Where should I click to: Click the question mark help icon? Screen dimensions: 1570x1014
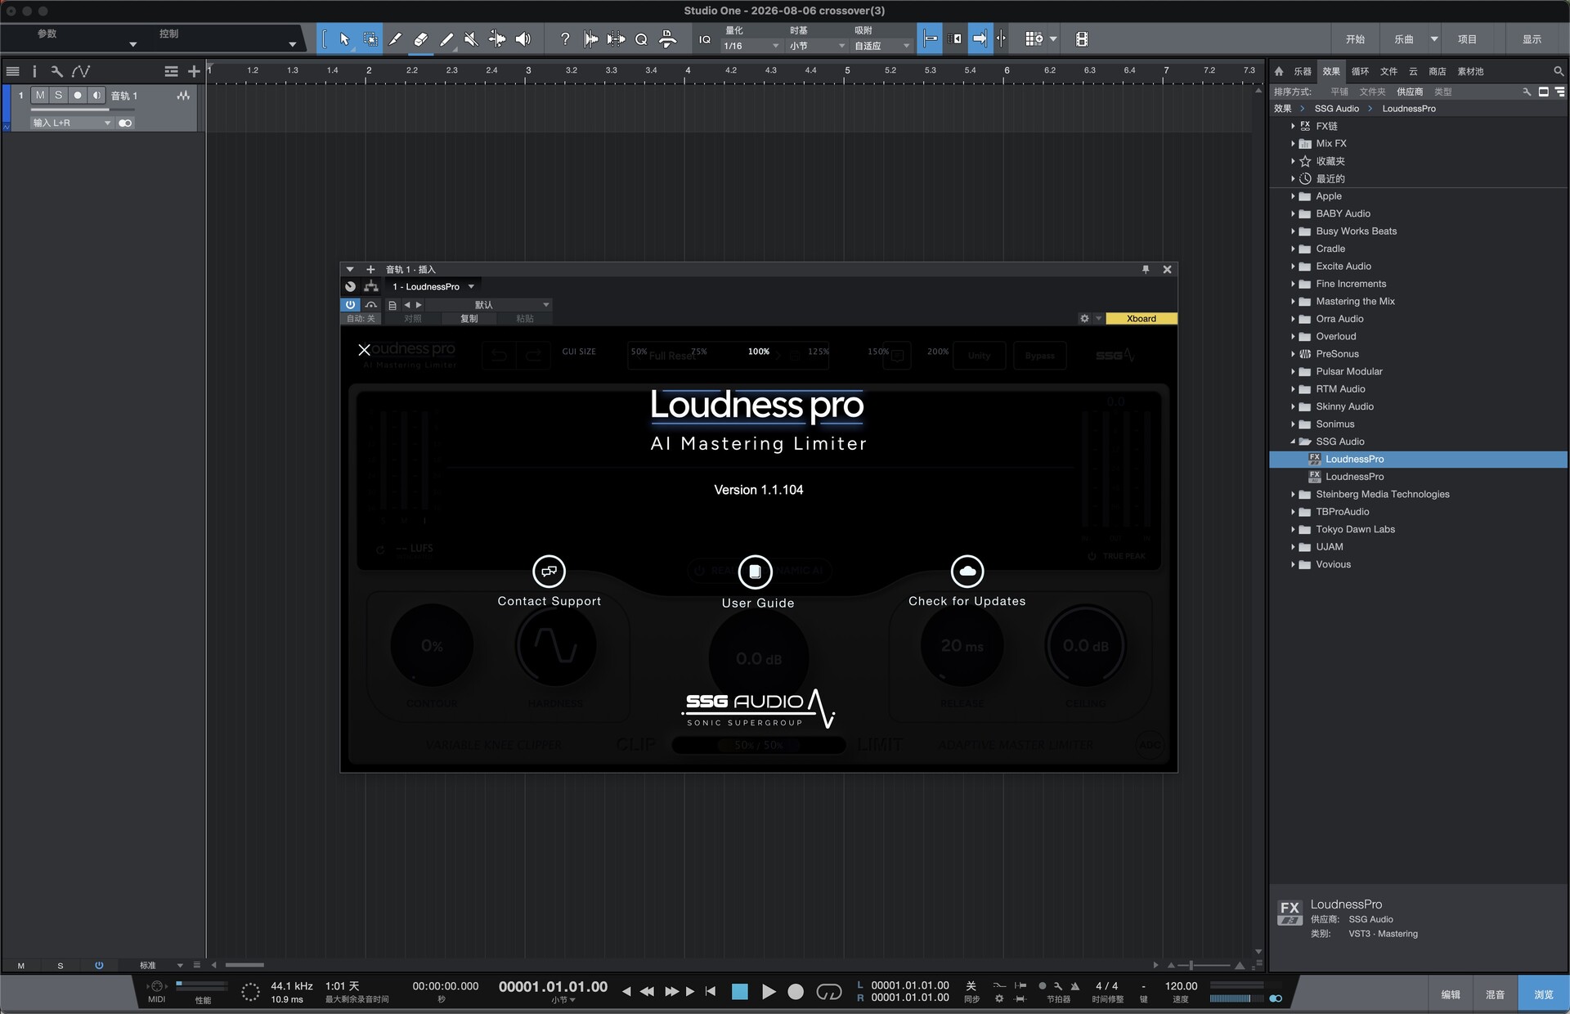[564, 38]
